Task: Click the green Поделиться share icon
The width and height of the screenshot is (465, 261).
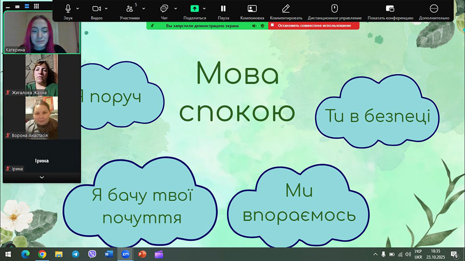Action: tap(195, 9)
